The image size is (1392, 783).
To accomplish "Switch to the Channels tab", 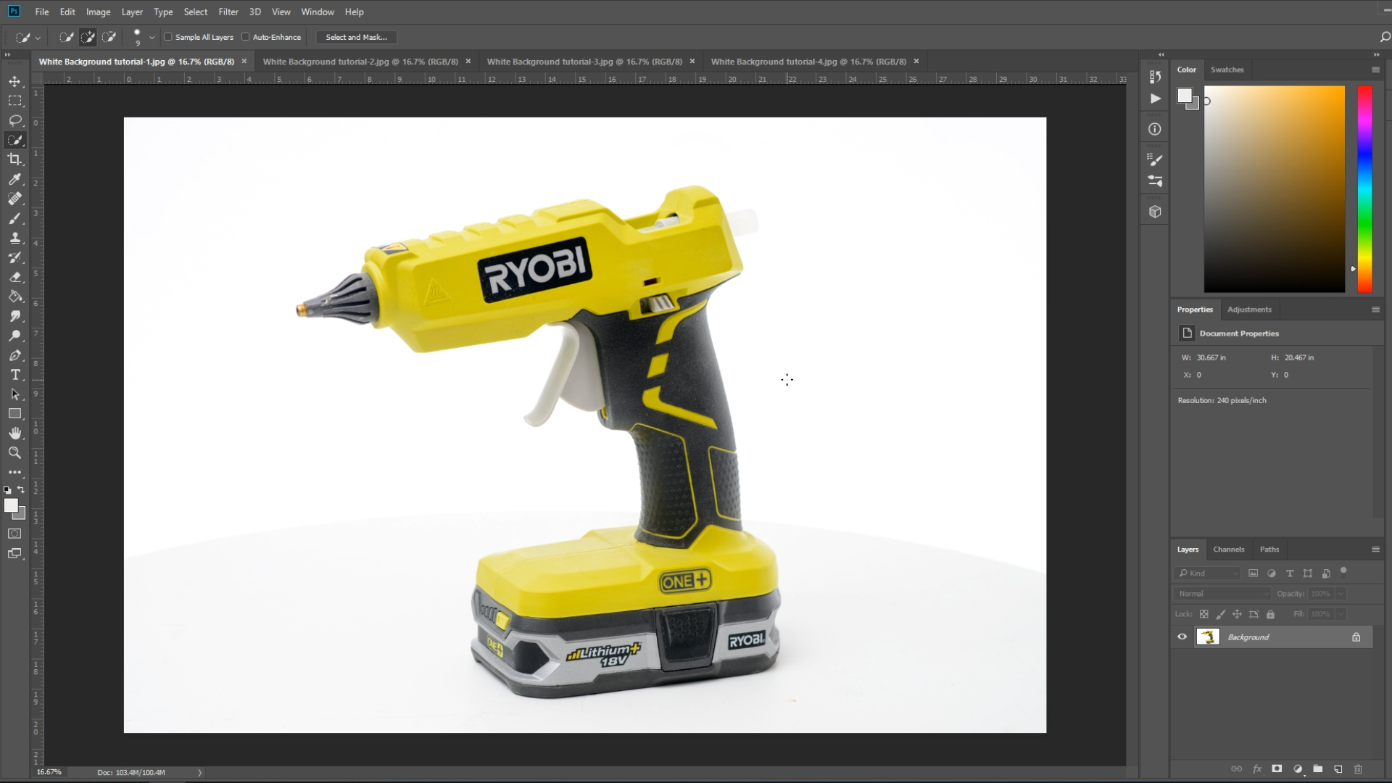I will coord(1228,550).
